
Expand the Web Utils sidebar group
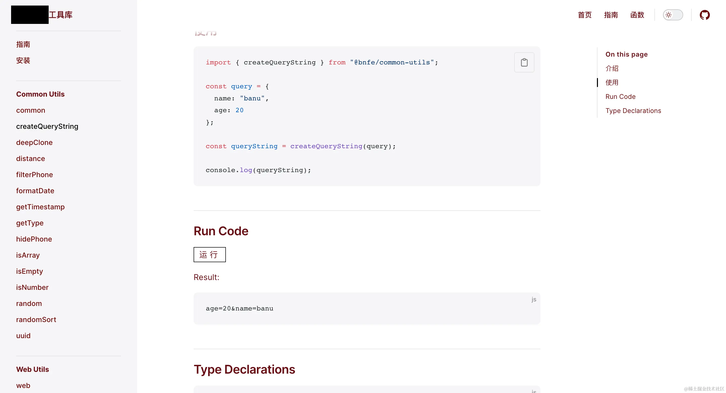(33, 369)
